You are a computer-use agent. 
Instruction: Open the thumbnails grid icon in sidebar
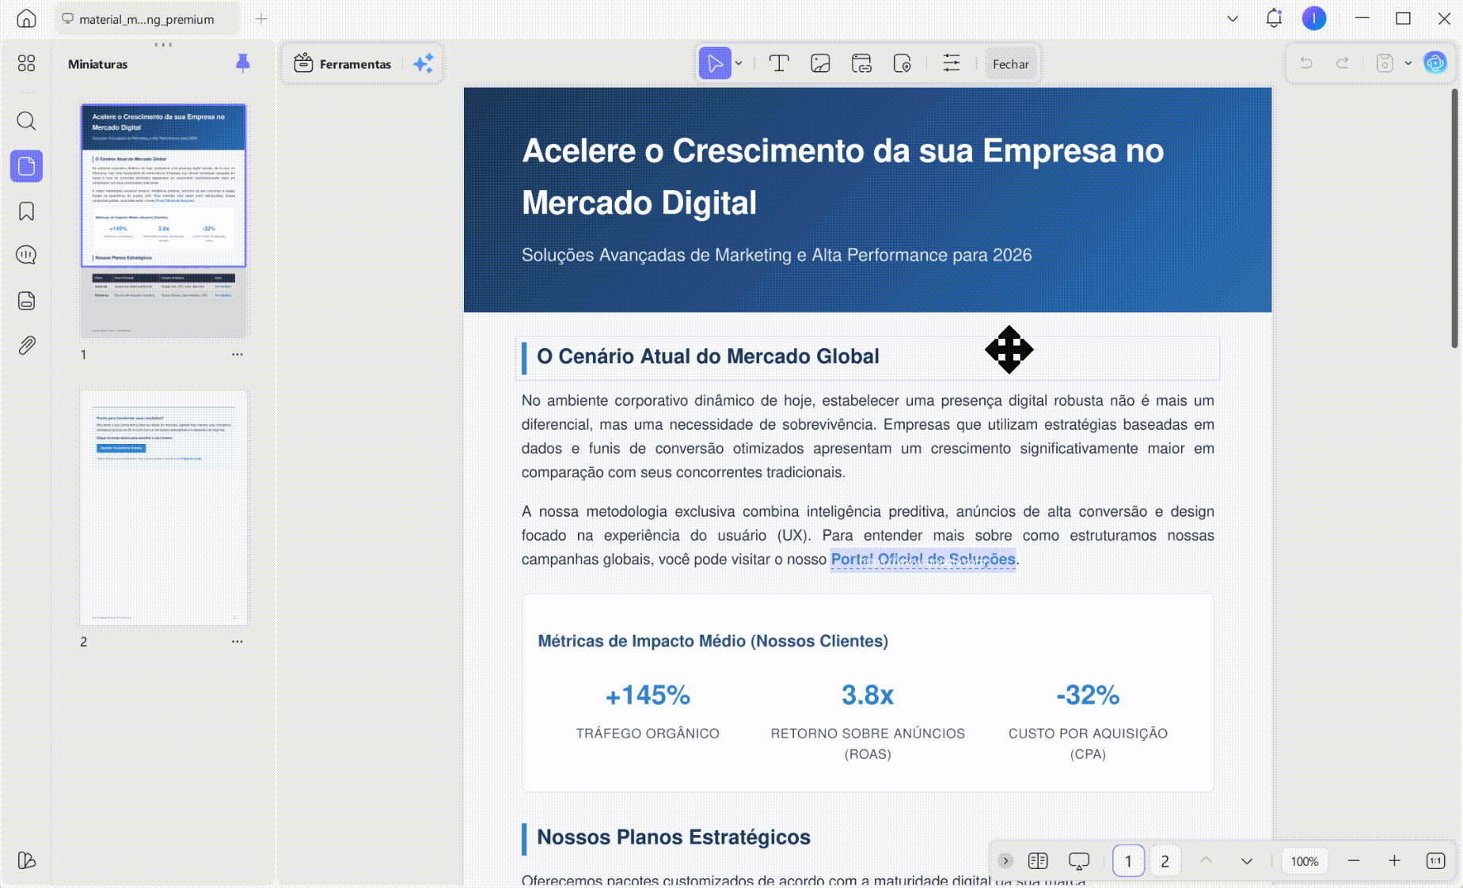coord(26,63)
